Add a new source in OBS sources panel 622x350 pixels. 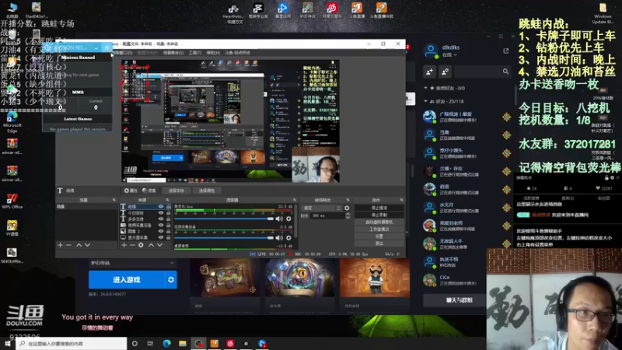pyautogui.click(x=124, y=245)
